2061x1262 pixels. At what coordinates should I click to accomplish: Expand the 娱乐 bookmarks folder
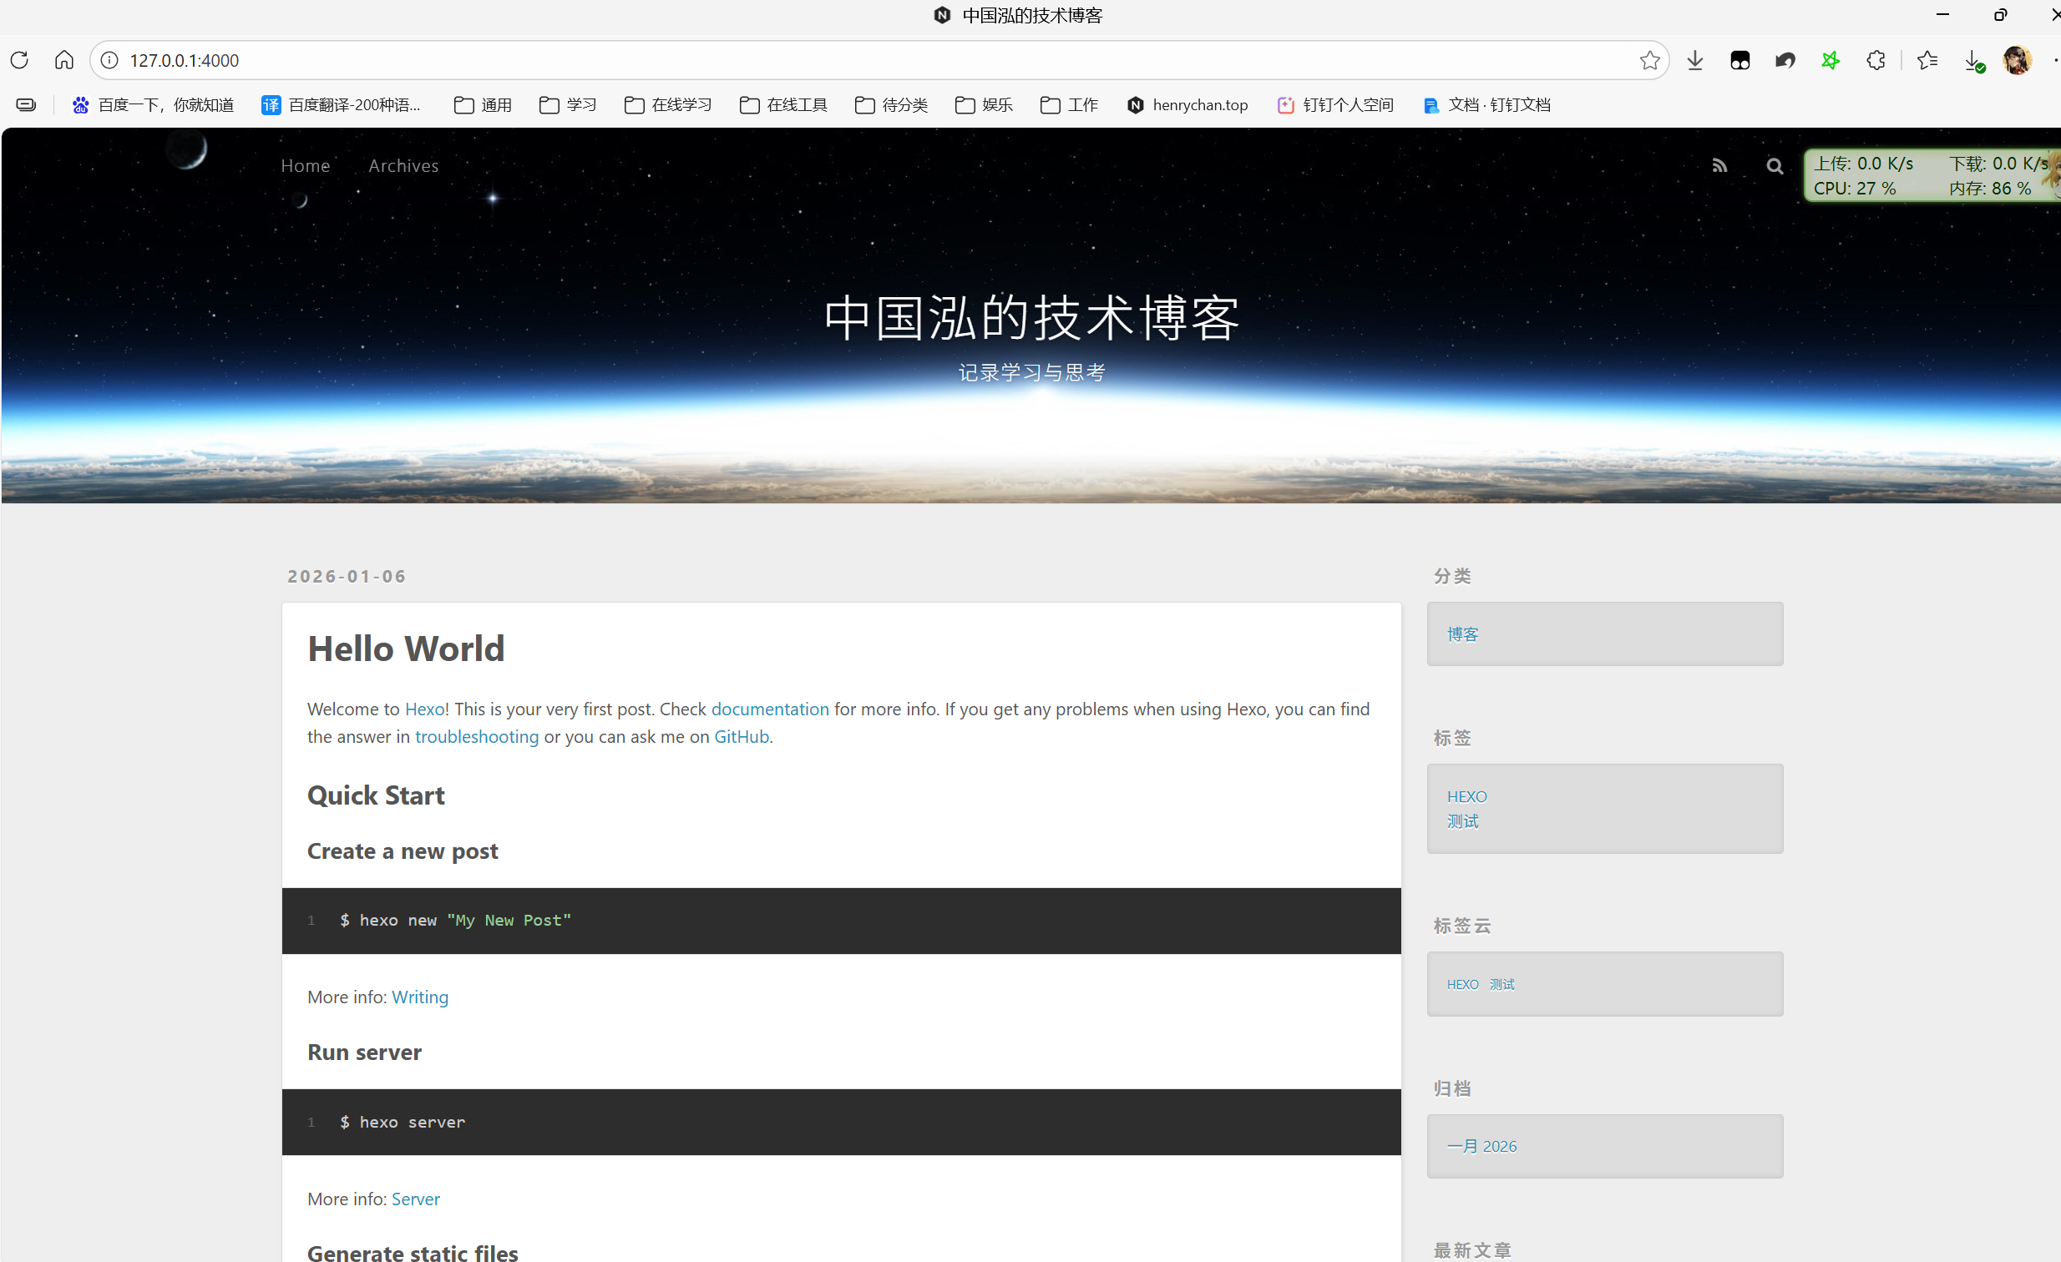pos(984,104)
